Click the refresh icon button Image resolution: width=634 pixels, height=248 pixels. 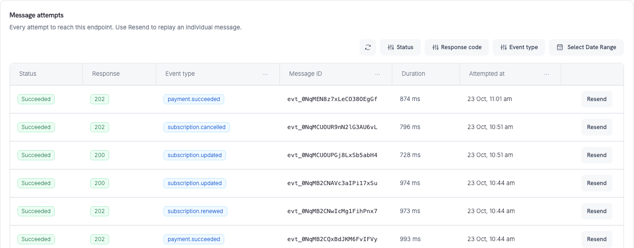pyautogui.click(x=368, y=47)
